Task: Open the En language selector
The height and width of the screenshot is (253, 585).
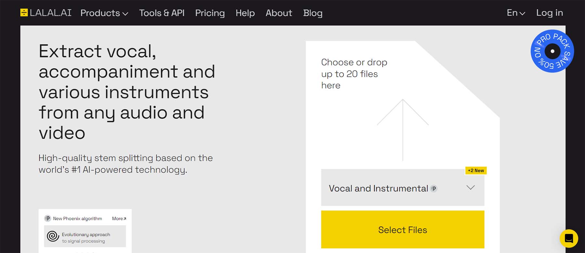Action: pos(515,13)
